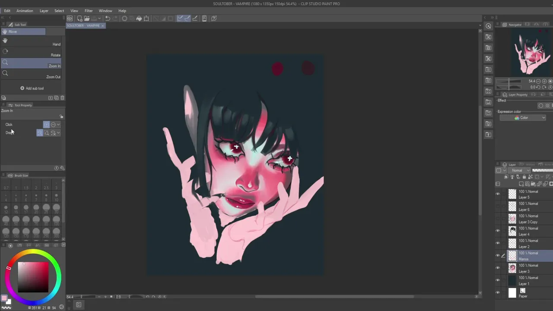
Task: Open the Animation menu
Action: pos(25,11)
